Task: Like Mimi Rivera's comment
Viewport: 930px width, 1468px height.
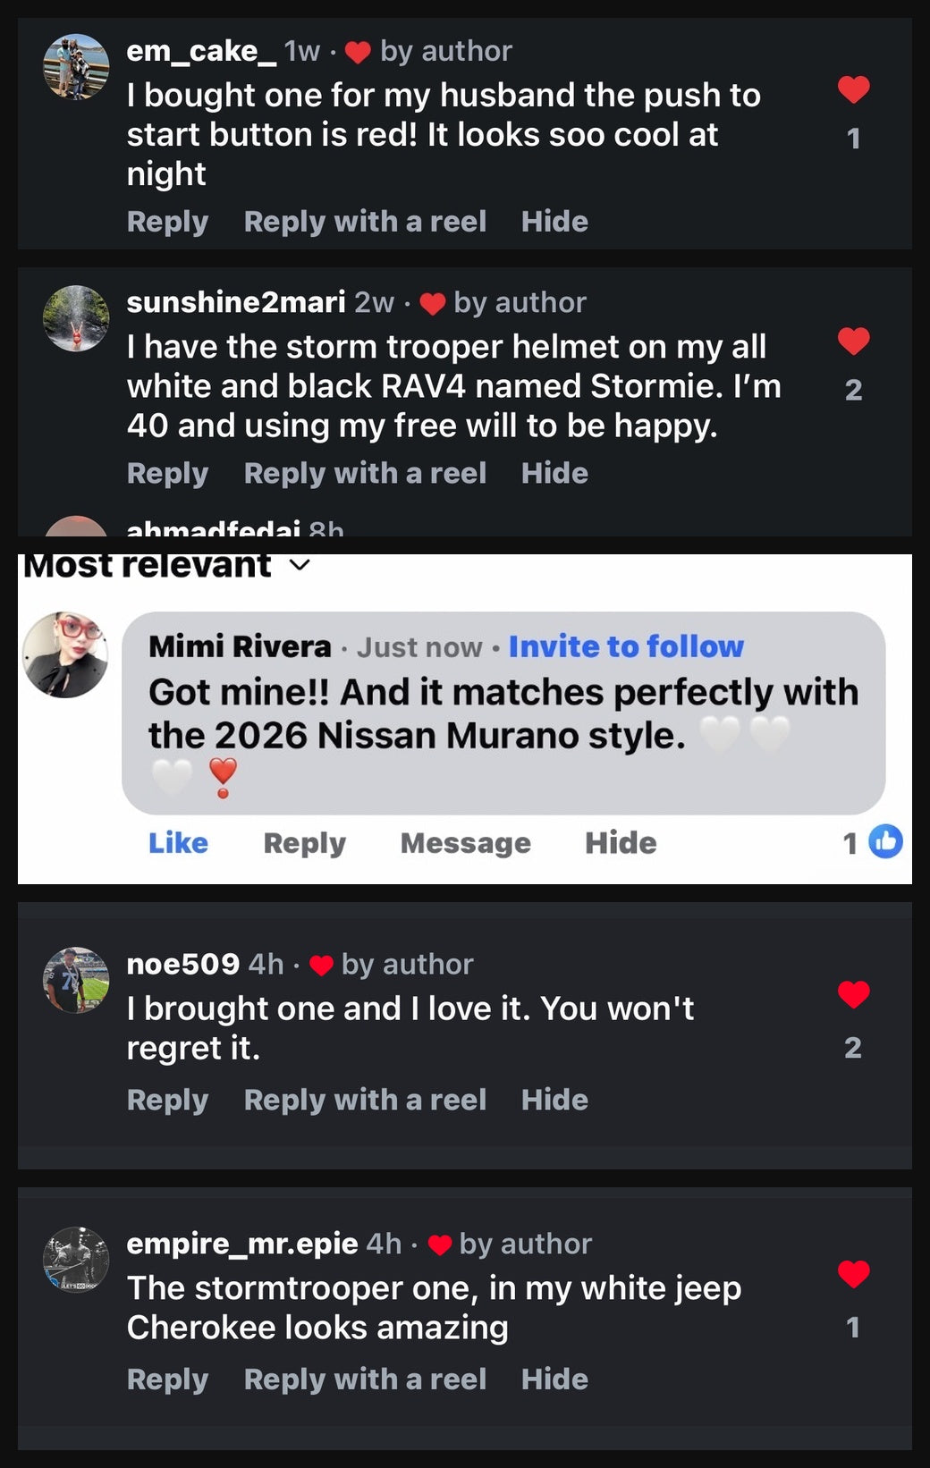Action: tap(178, 842)
